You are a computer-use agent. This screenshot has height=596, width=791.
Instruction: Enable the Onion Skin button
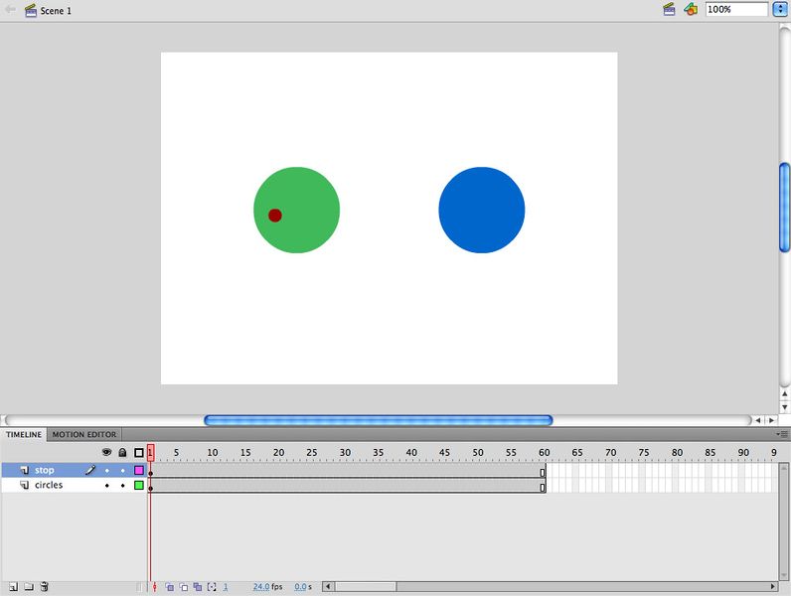(x=170, y=587)
